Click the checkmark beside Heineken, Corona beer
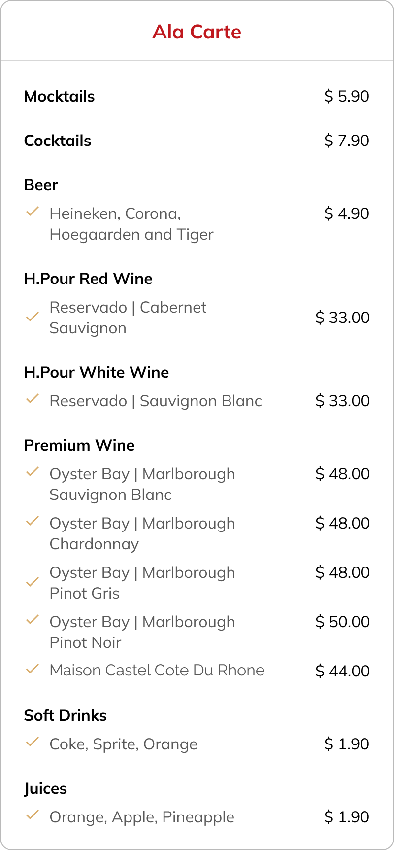Image resolution: width=394 pixels, height=850 pixels. click(32, 212)
